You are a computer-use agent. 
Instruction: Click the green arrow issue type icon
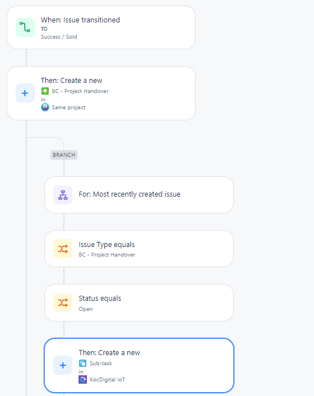pos(45,91)
